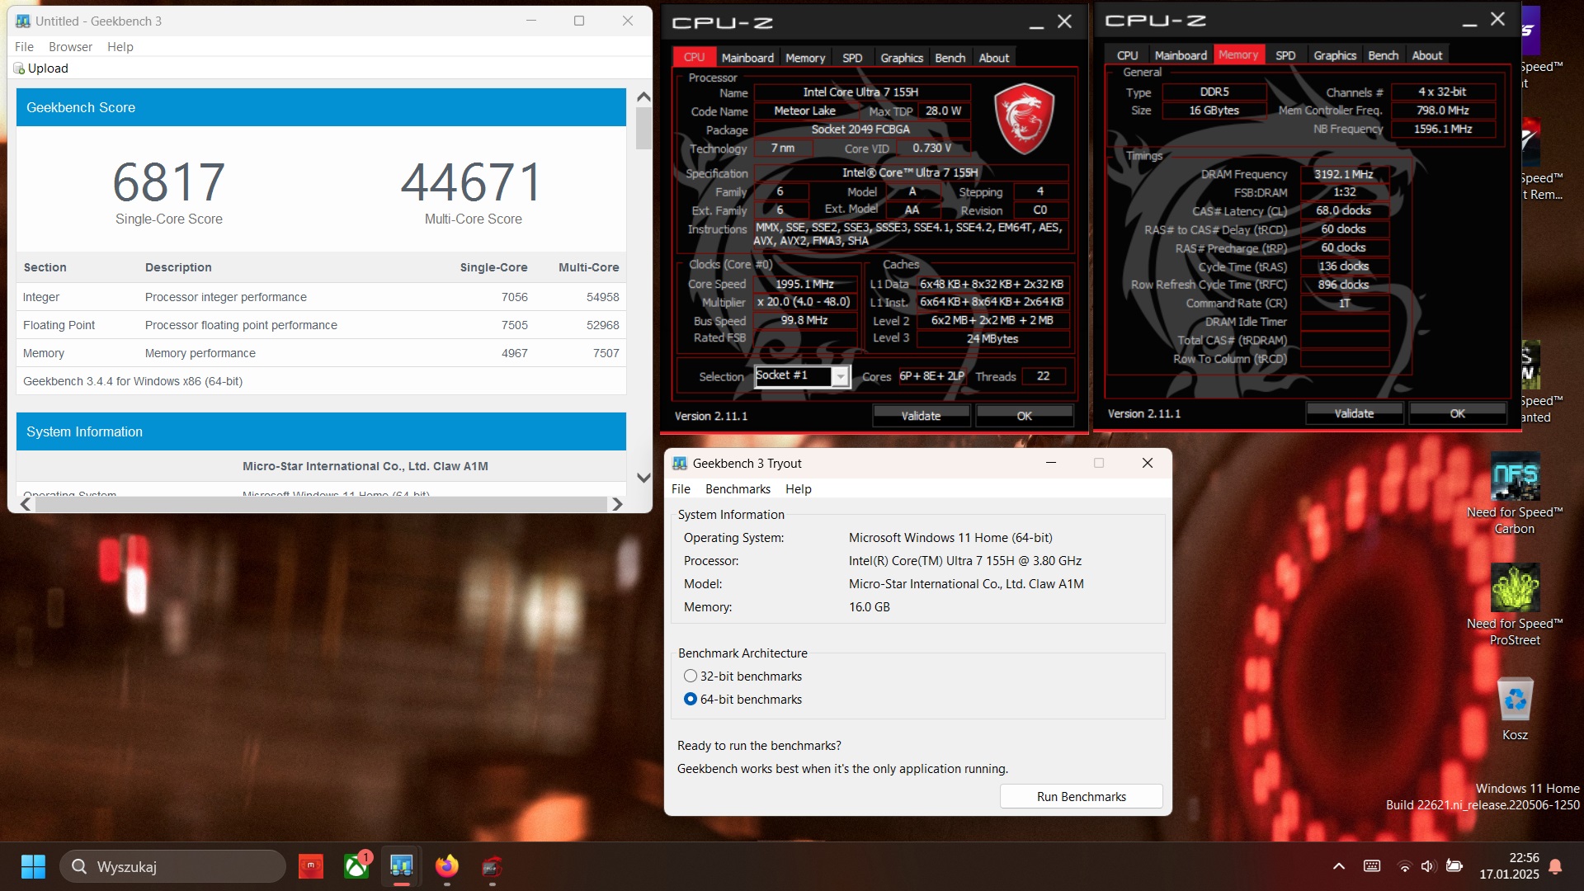
Task: Open the Benchmarks menu in Geekbench Tryout
Action: tap(738, 489)
